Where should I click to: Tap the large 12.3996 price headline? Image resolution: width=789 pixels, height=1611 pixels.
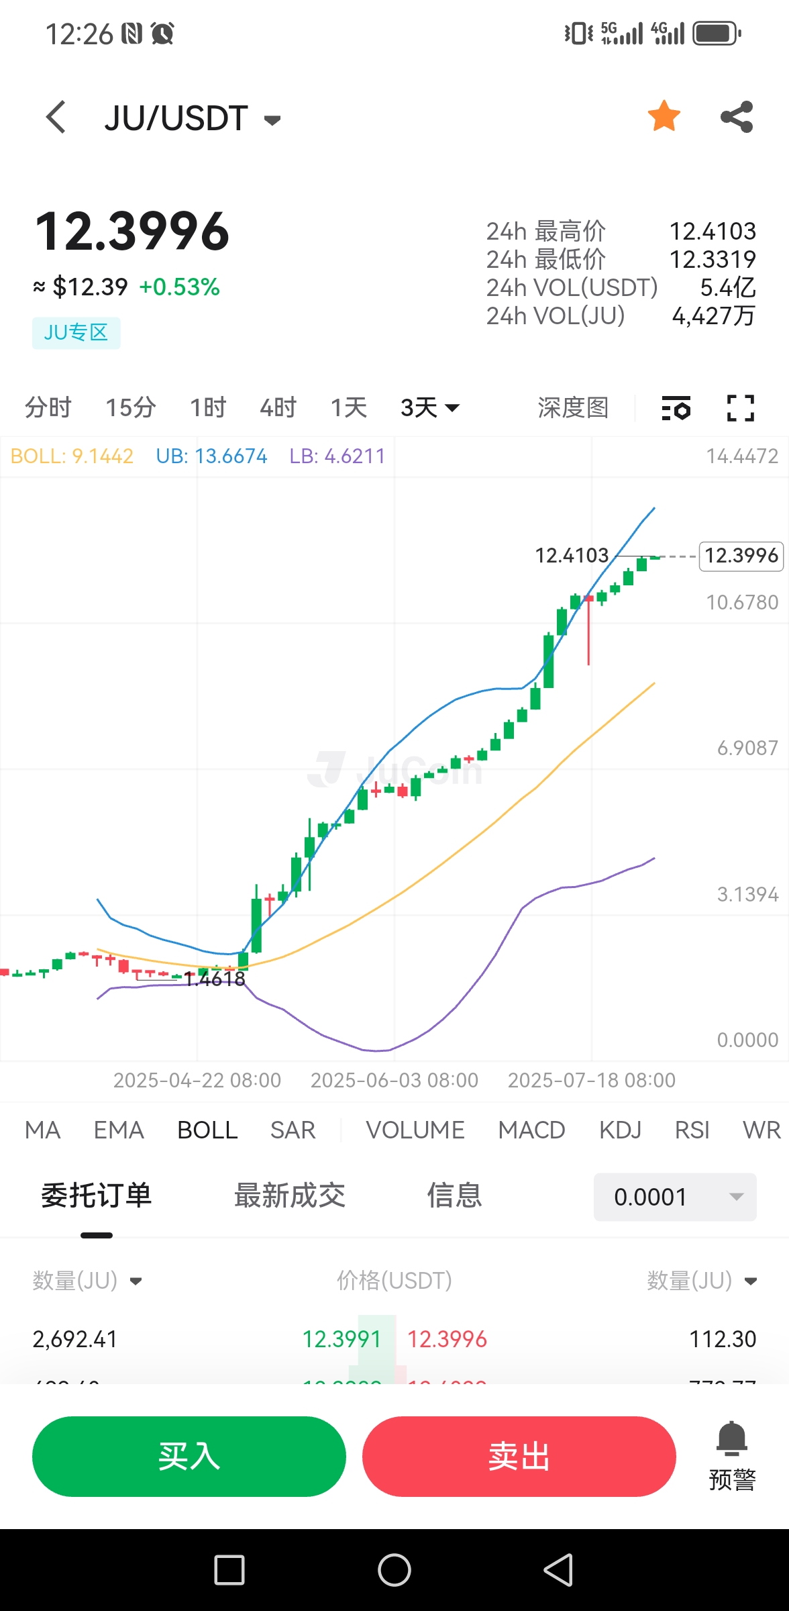click(x=131, y=231)
